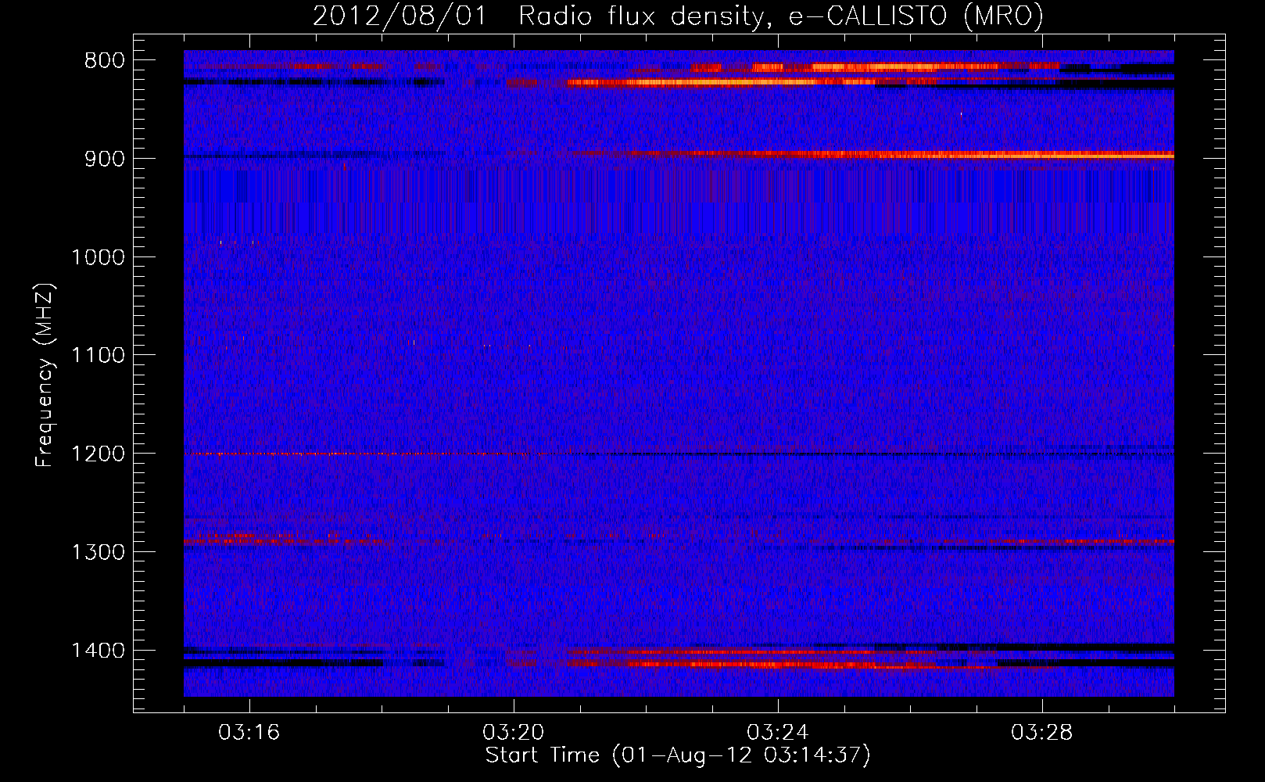Click the 03:16 time tick label

click(249, 733)
